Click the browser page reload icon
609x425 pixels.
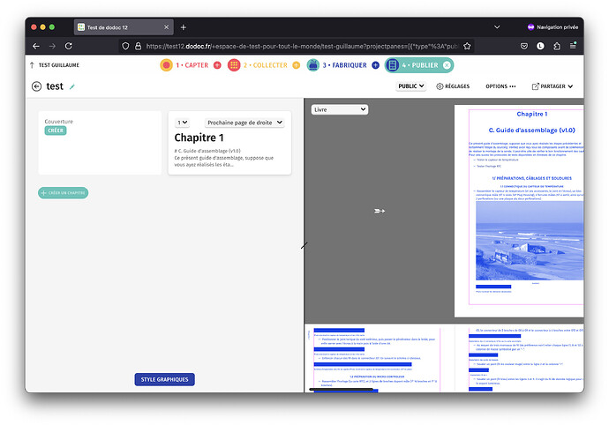(71, 46)
